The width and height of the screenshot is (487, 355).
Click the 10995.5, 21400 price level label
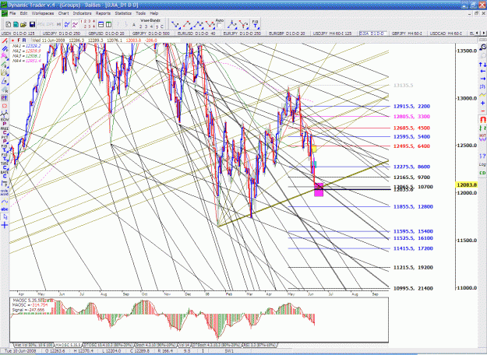[x=413, y=288]
